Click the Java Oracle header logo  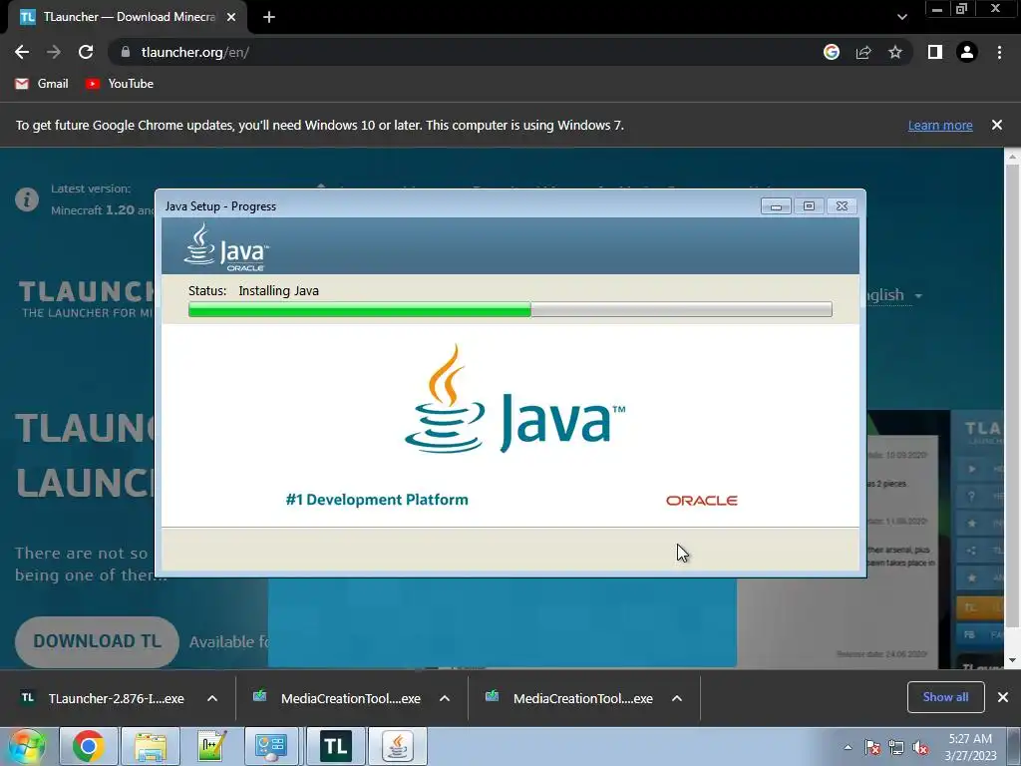226,247
